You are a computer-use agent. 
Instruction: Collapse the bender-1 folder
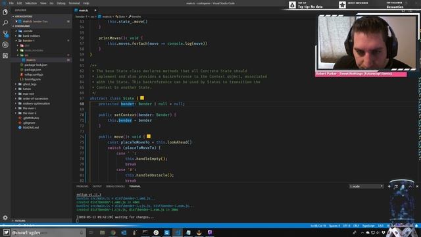click(x=28, y=41)
